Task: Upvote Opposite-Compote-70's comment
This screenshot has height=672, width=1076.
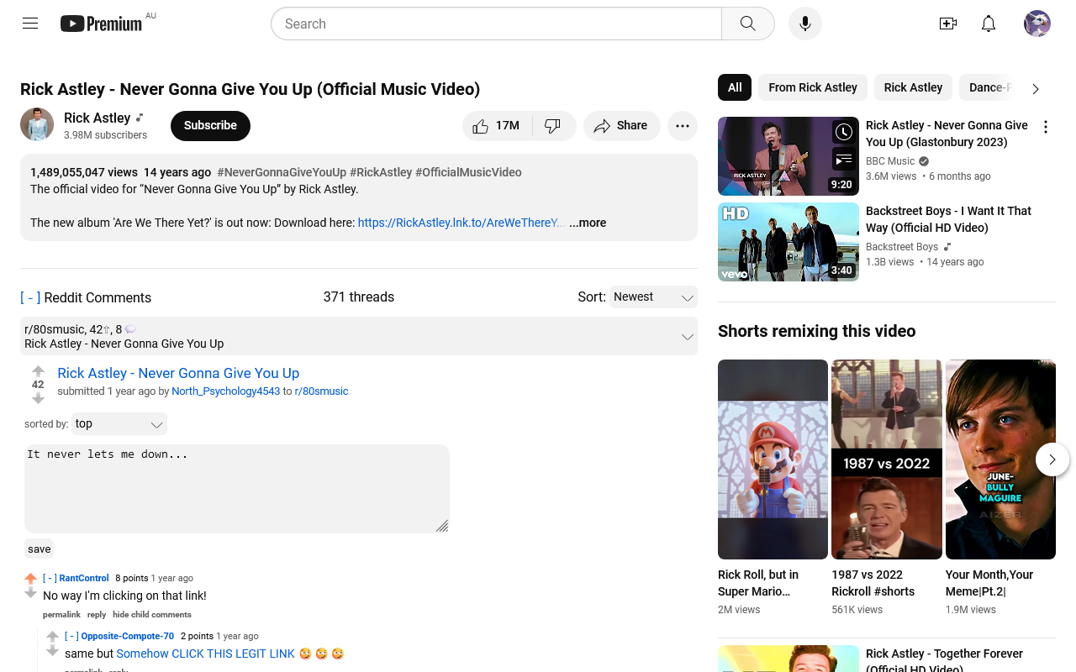Action: [53, 637]
